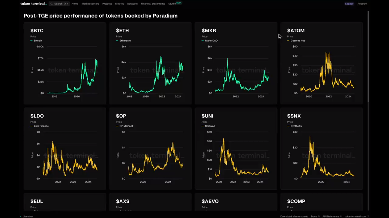This screenshot has width=389, height=218.
Task: Click Download Master sheet
Action: (294, 216)
